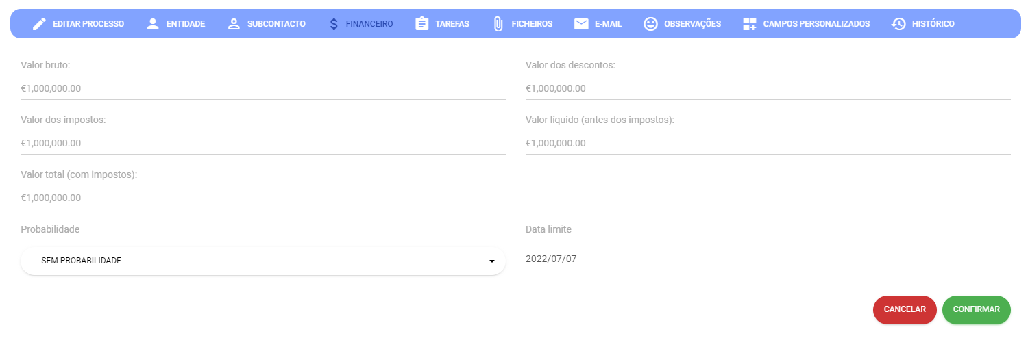Click the Data limite date field

coord(768,259)
